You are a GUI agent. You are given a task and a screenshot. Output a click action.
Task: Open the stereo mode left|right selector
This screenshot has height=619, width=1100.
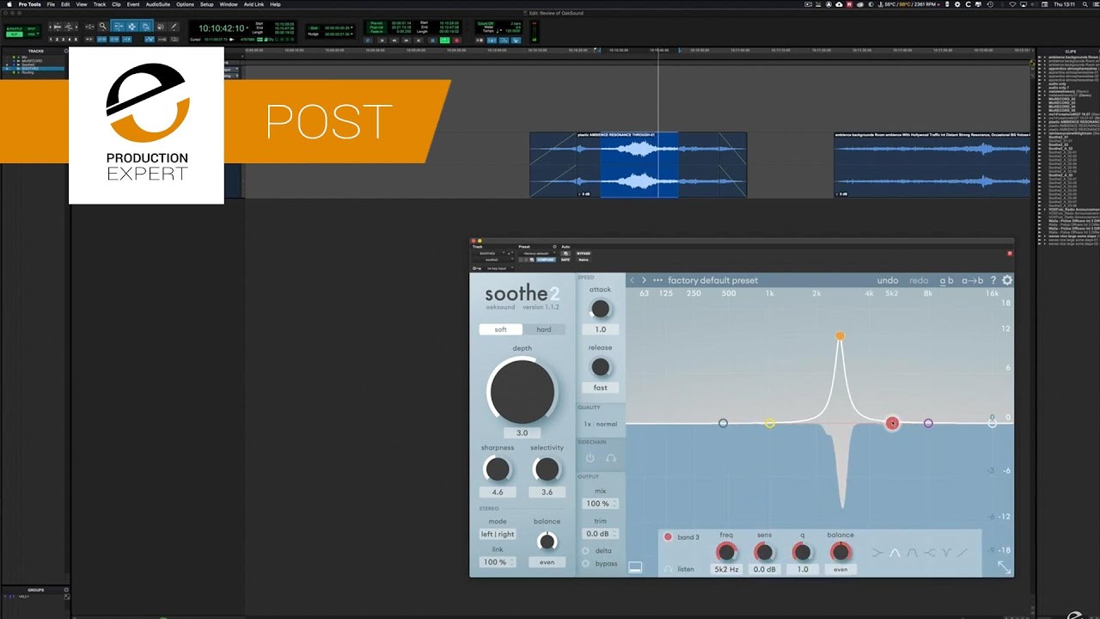point(498,534)
